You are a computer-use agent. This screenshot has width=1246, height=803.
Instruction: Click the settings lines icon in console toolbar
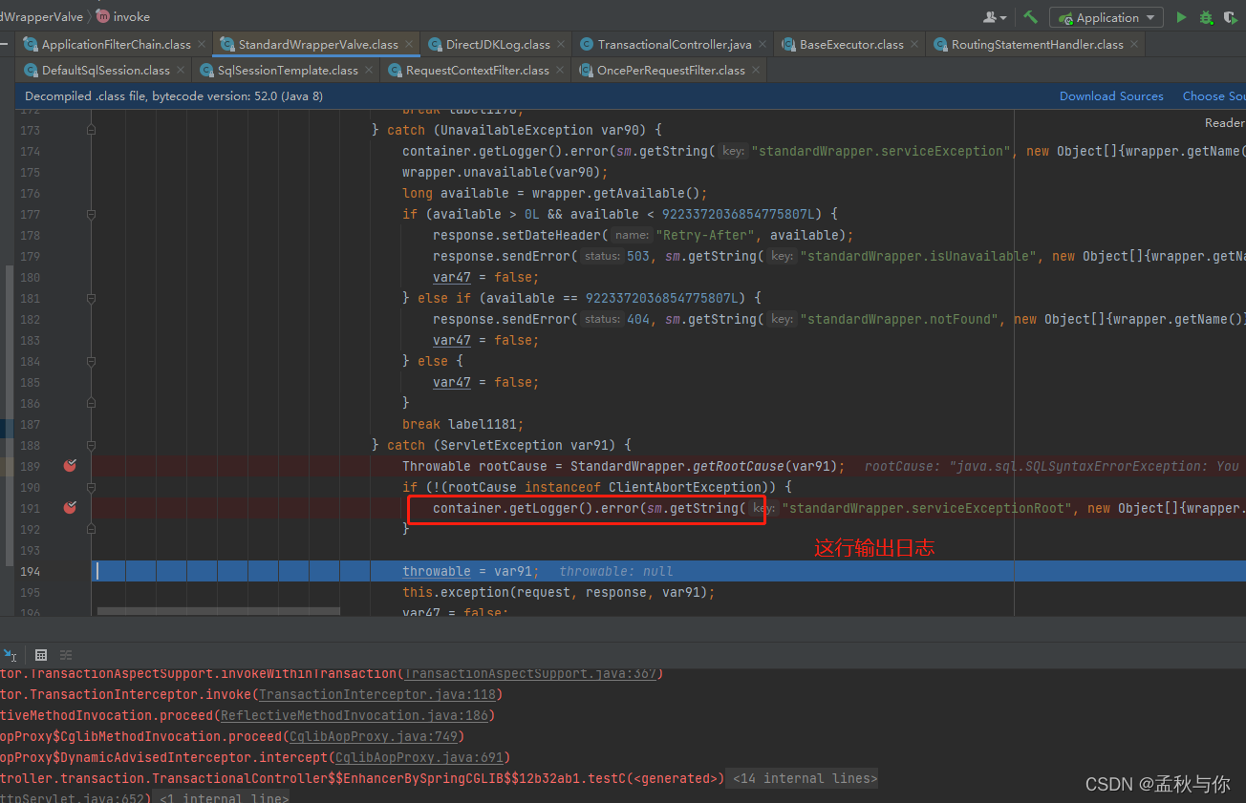click(66, 655)
